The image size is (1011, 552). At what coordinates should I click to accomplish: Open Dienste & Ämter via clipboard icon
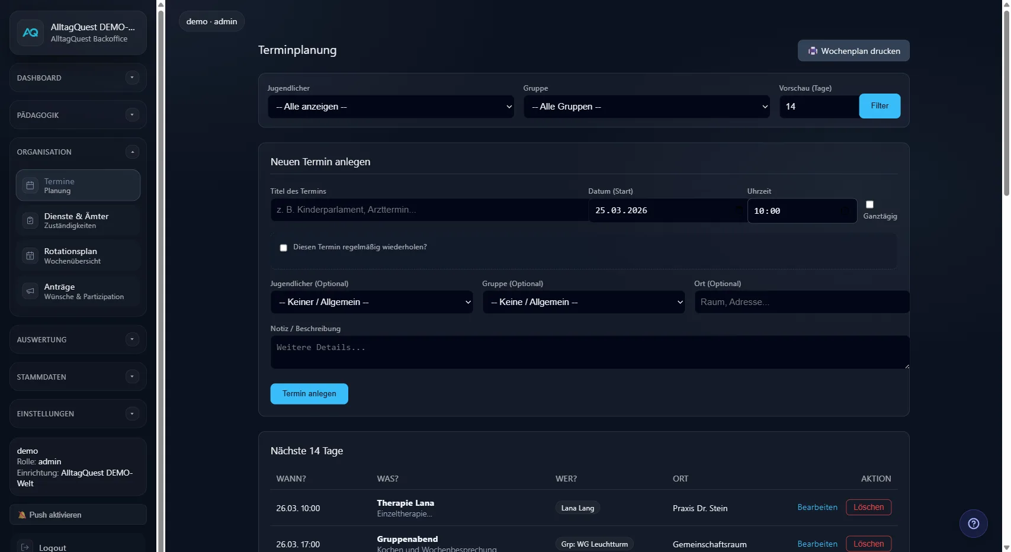[x=30, y=220]
